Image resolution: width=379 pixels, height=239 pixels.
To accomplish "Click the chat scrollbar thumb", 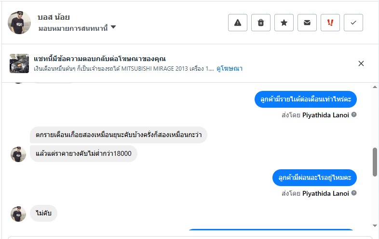I will click(x=375, y=162).
